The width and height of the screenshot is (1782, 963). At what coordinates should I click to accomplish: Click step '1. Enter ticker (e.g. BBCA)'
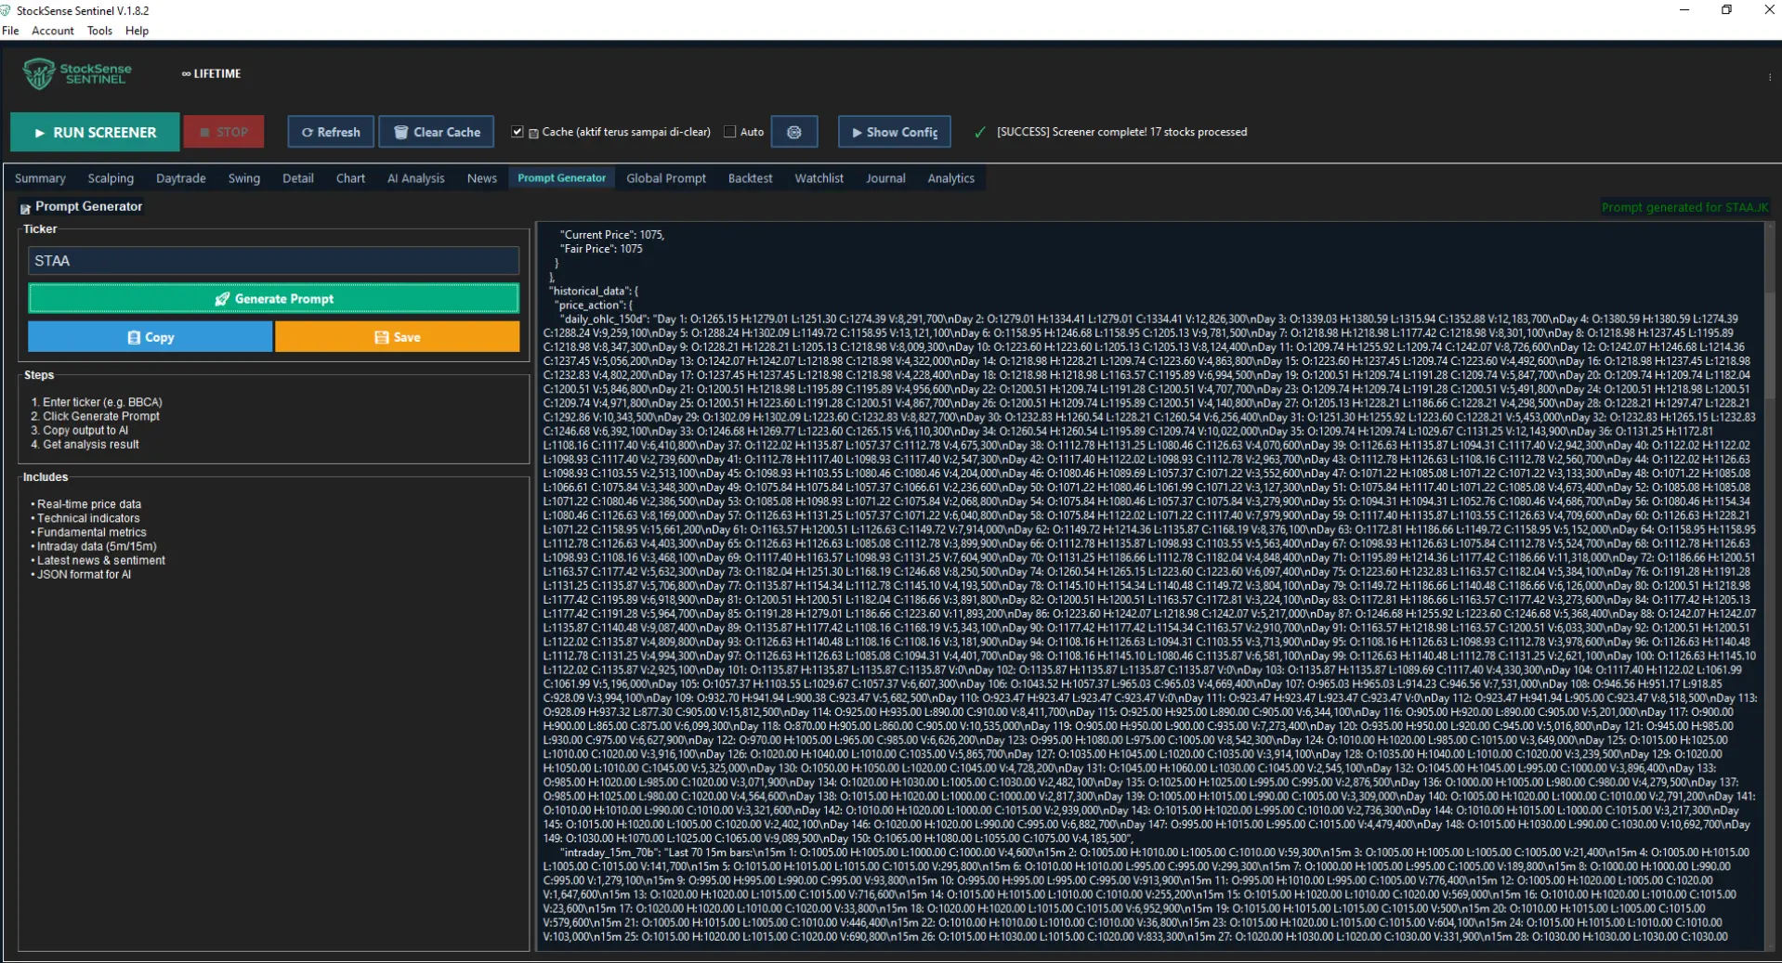[97, 402]
